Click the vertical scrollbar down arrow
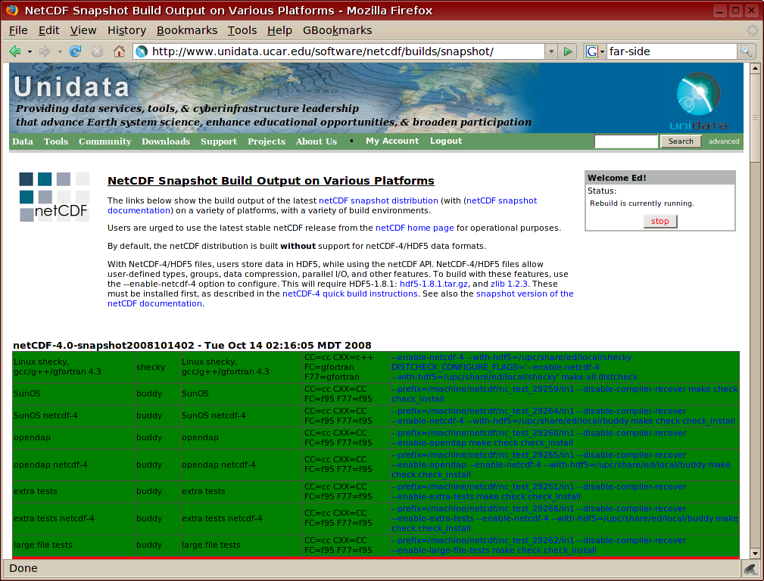 coord(755,553)
